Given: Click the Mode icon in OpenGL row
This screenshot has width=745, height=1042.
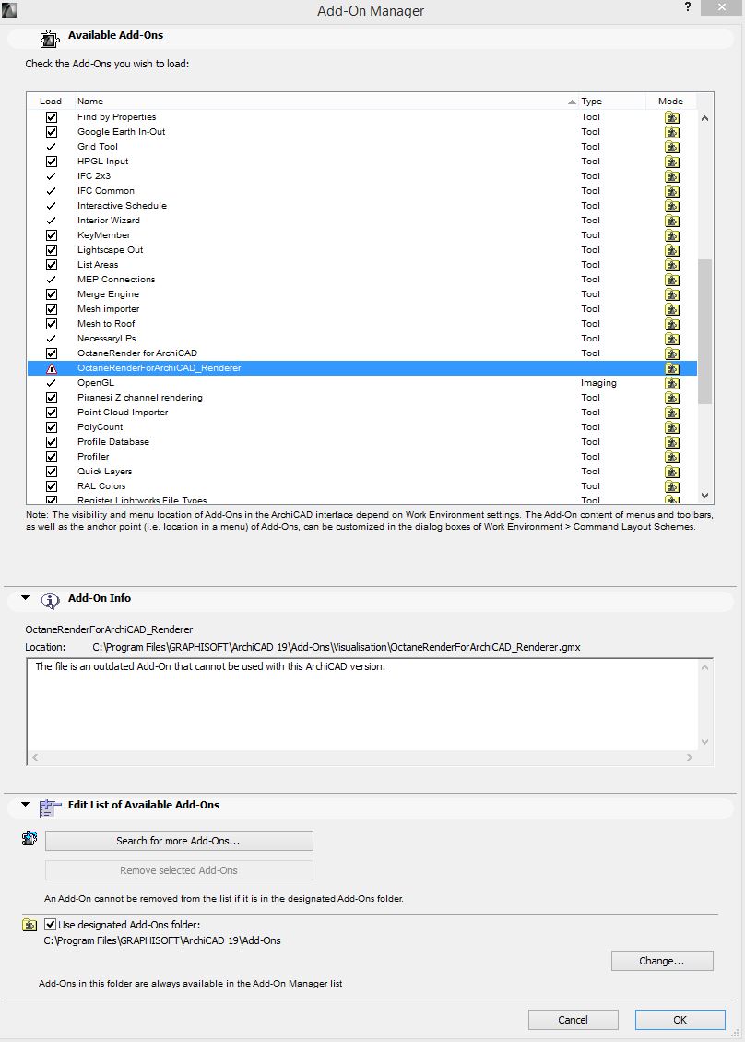Looking at the screenshot, I should click(672, 383).
